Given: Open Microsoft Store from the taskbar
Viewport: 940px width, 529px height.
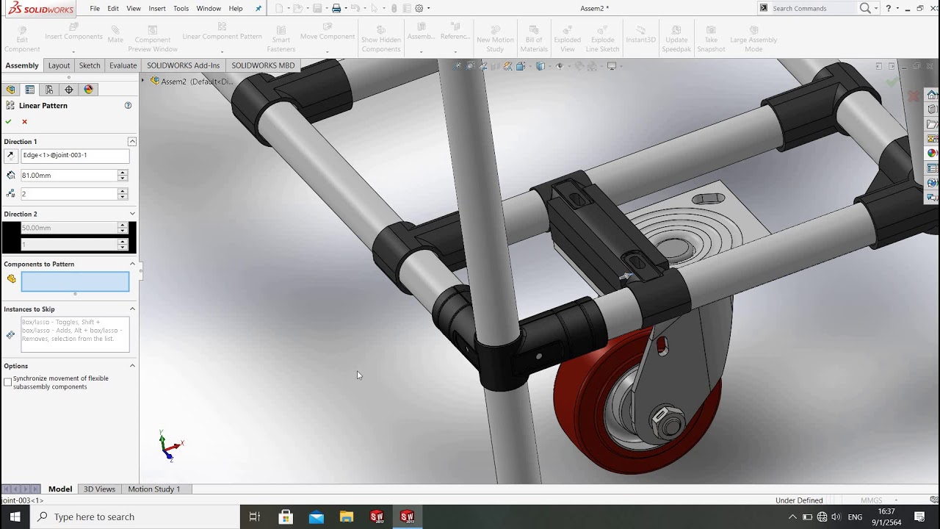Looking at the screenshot, I should (286, 517).
